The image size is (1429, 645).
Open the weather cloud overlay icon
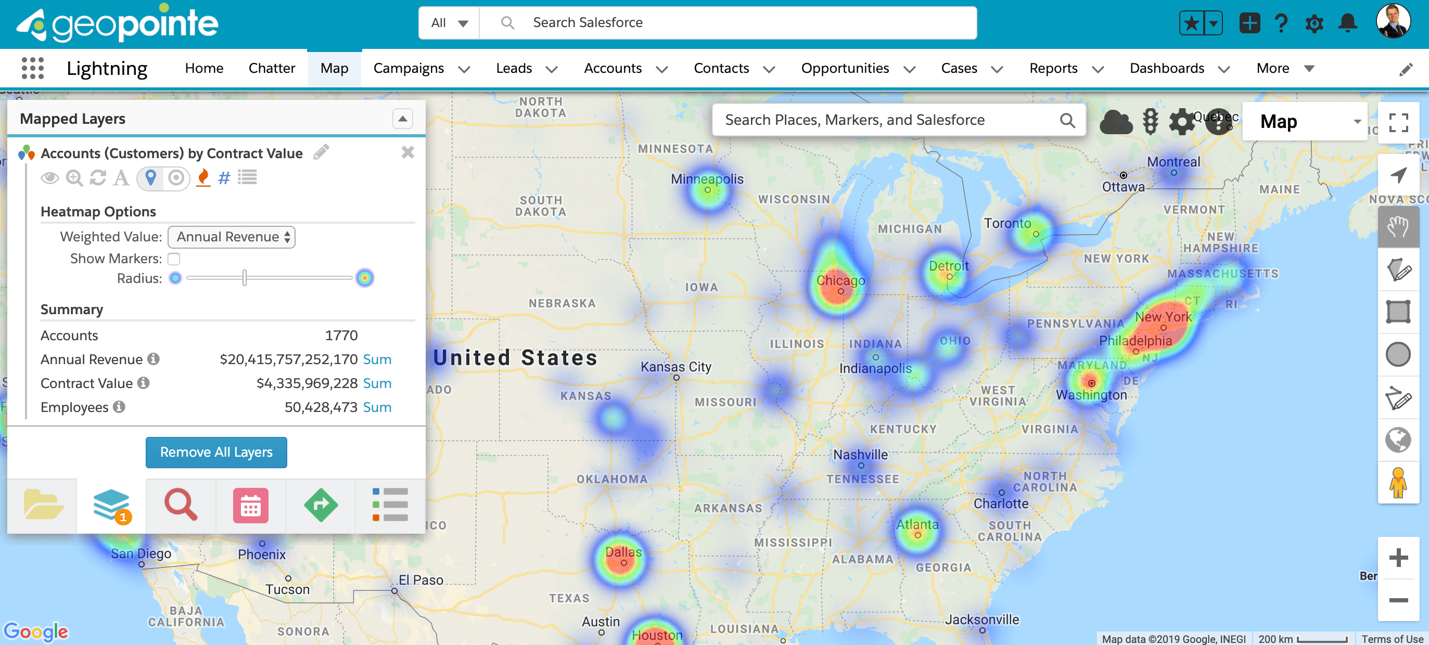pyautogui.click(x=1116, y=122)
